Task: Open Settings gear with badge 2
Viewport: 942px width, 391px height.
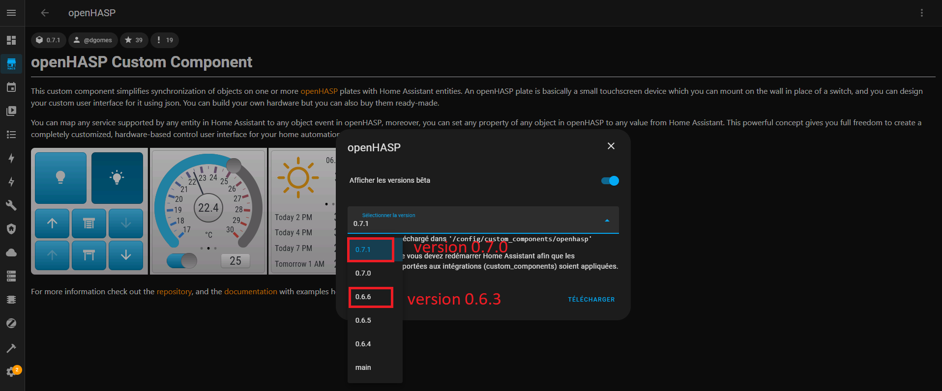Action: [x=11, y=372]
